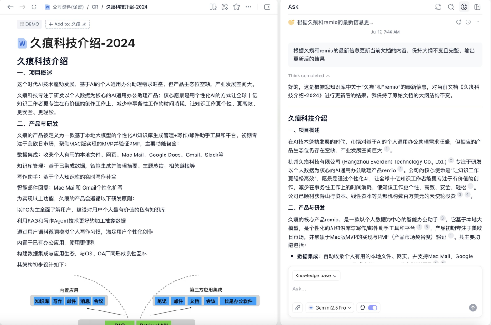Image resolution: width=491 pixels, height=325 pixels.
Task: Click the left document heading 一、项目概述
Action: tap(35, 73)
